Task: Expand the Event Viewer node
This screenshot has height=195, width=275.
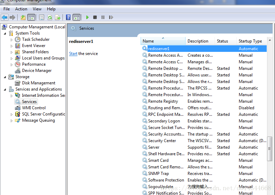Action: pyautogui.click(x=11, y=46)
